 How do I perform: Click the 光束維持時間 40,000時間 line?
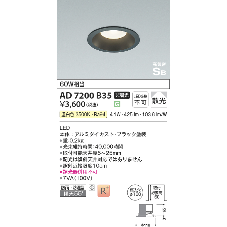(91, 147)
